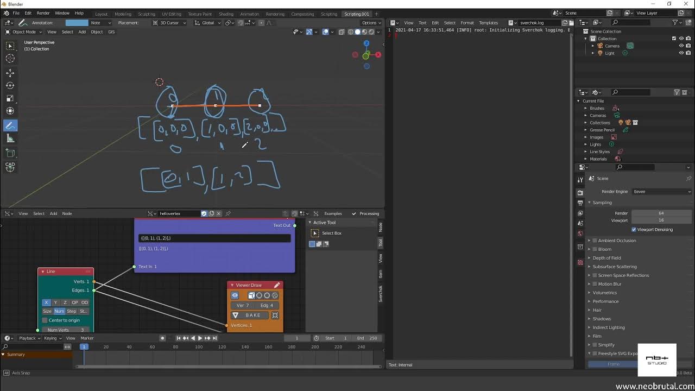Image resolution: width=695 pixels, height=391 pixels.
Task: Switch to the Shading workspace tab
Action: pyautogui.click(x=226, y=14)
